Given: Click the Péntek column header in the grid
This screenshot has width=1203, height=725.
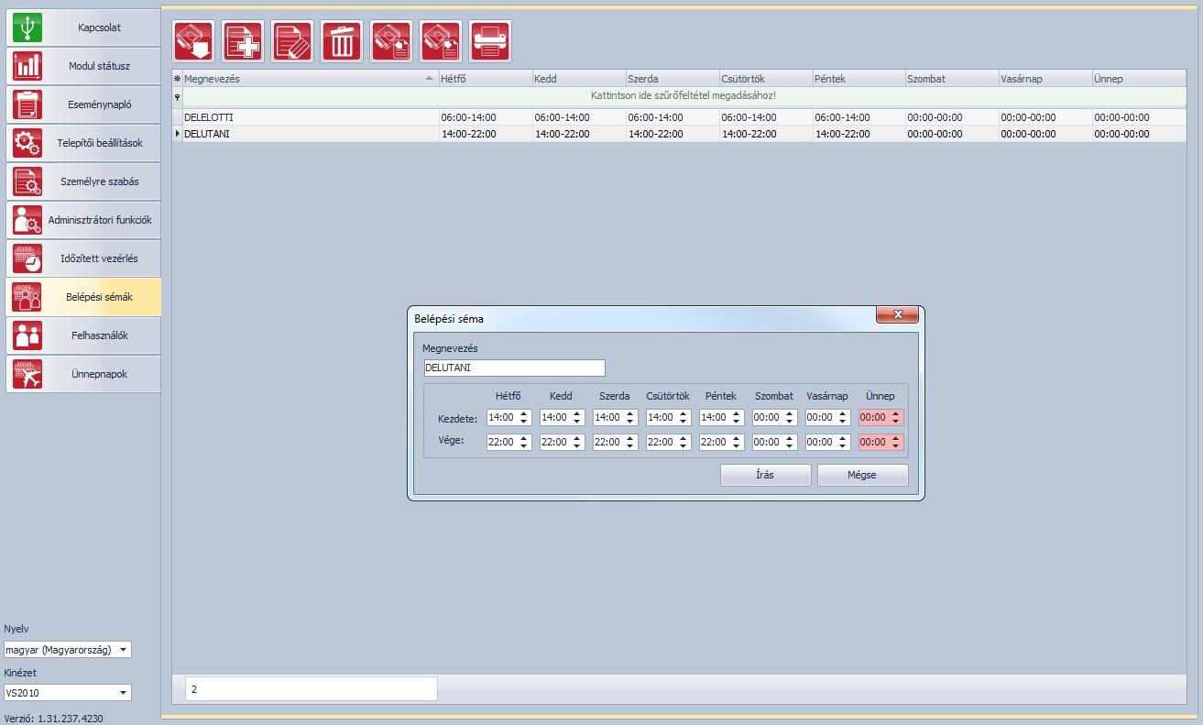Looking at the screenshot, I should tap(859, 79).
